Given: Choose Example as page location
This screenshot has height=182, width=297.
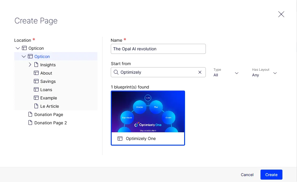Looking at the screenshot, I should point(49,98).
